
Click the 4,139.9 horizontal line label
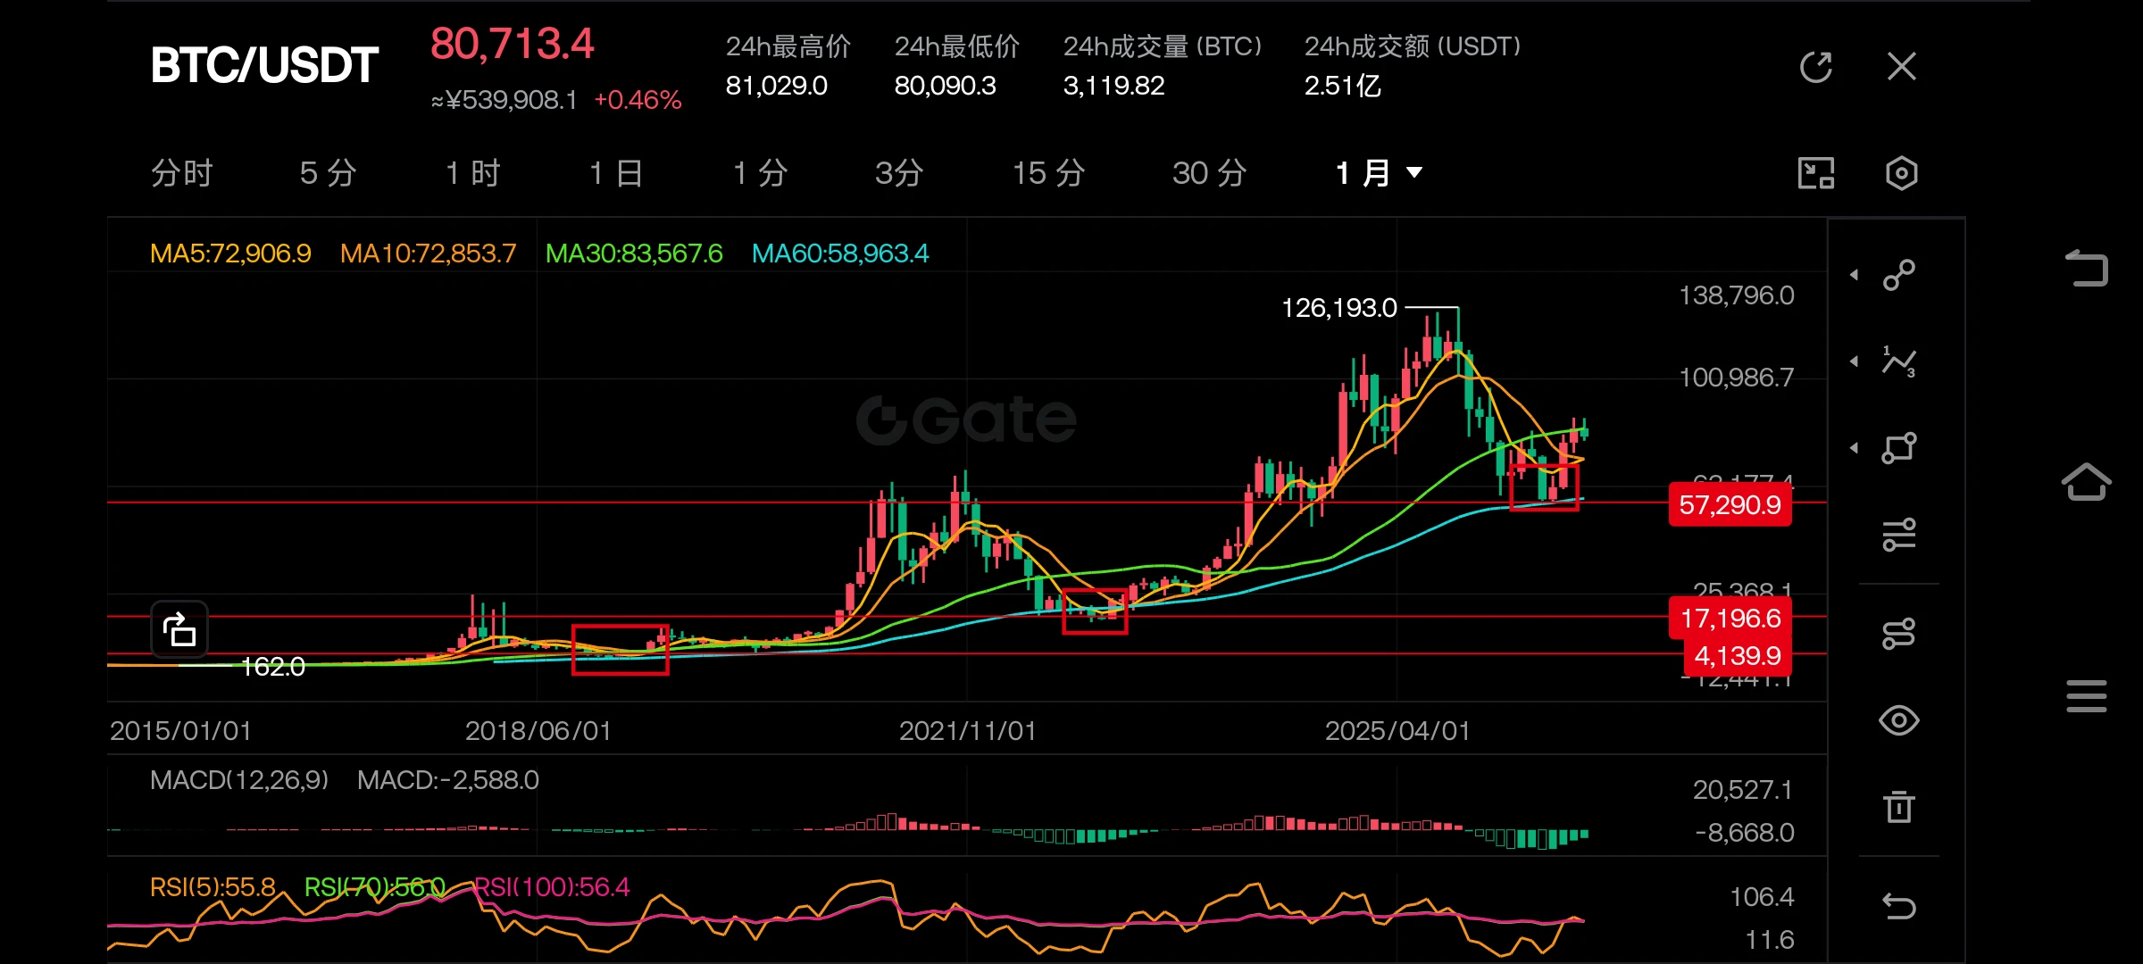pos(1737,656)
